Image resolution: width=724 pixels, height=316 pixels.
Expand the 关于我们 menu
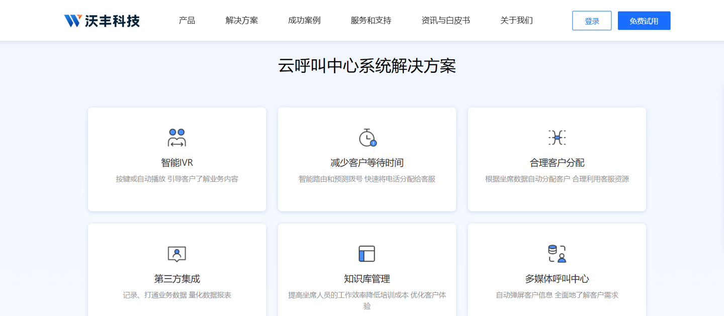(x=516, y=21)
